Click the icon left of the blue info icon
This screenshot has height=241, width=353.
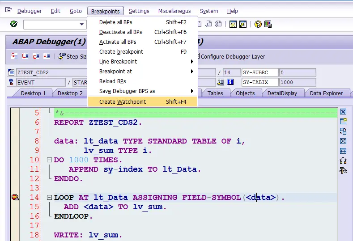pyautogui.click(x=221, y=82)
